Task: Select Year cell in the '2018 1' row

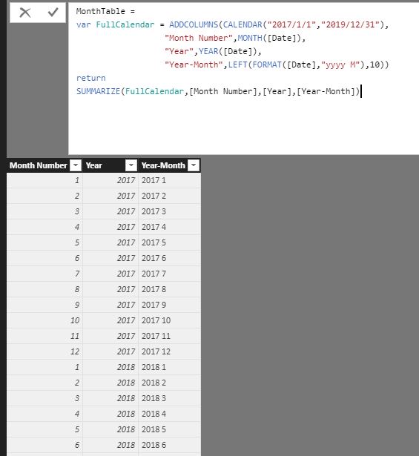Action: (110, 367)
